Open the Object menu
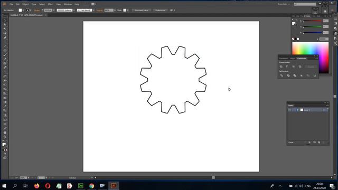This screenshot has width=338, height=190. [25, 4]
